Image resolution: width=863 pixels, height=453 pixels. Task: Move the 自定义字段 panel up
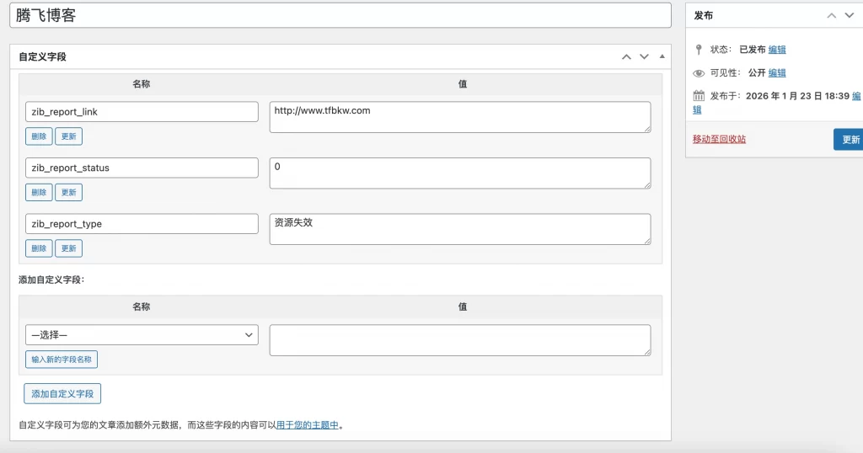[x=626, y=57]
